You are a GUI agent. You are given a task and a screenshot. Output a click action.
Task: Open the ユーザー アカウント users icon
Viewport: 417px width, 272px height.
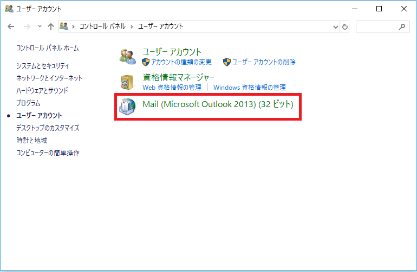[128, 56]
